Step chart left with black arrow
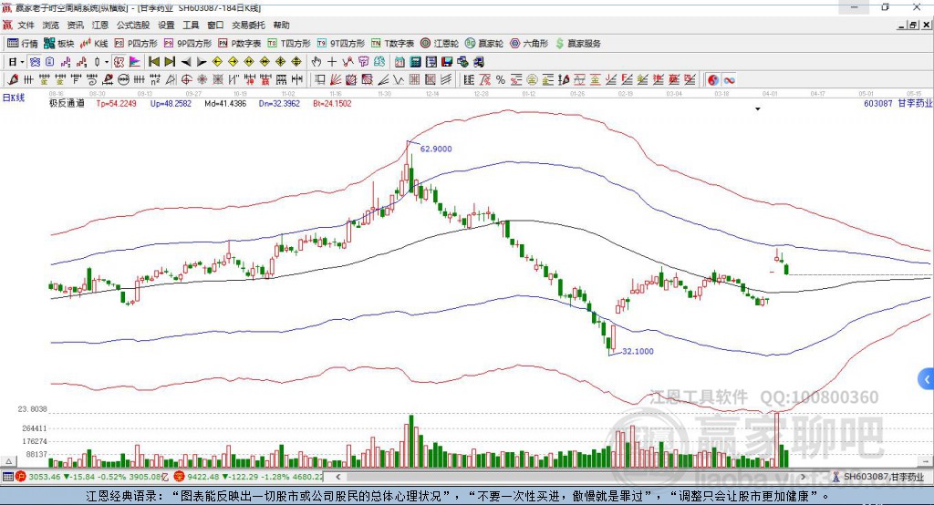934x505 pixels. point(186,61)
